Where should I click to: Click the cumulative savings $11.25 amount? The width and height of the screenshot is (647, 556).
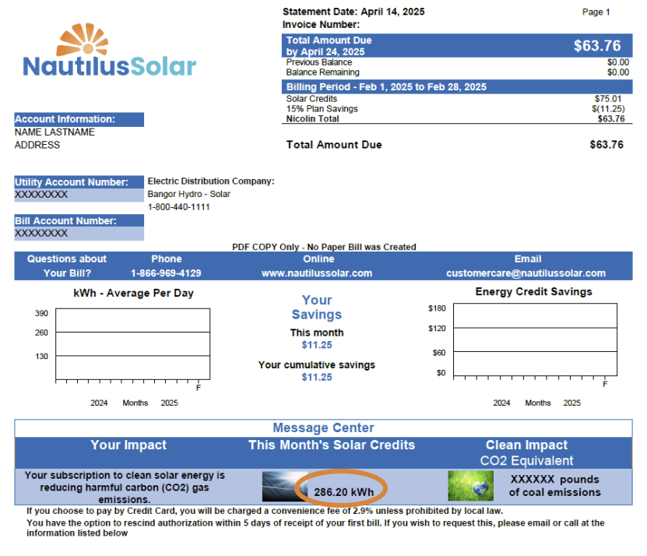pos(317,377)
